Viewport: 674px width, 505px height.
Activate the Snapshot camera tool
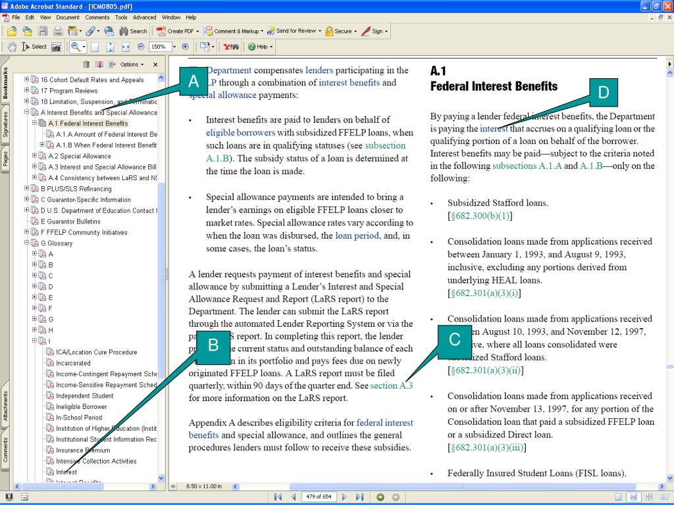click(57, 47)
